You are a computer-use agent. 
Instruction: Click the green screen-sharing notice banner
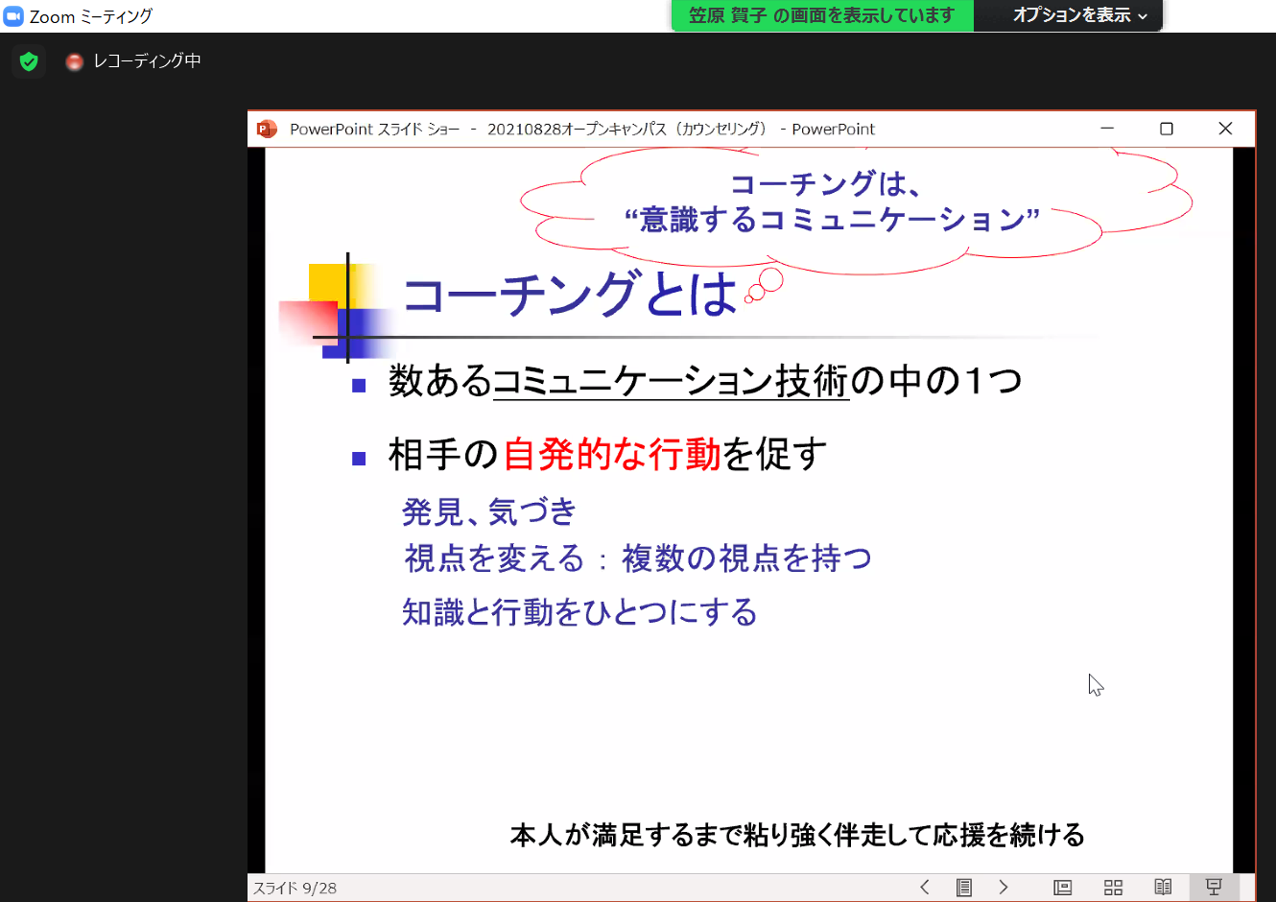coord(822,15)
